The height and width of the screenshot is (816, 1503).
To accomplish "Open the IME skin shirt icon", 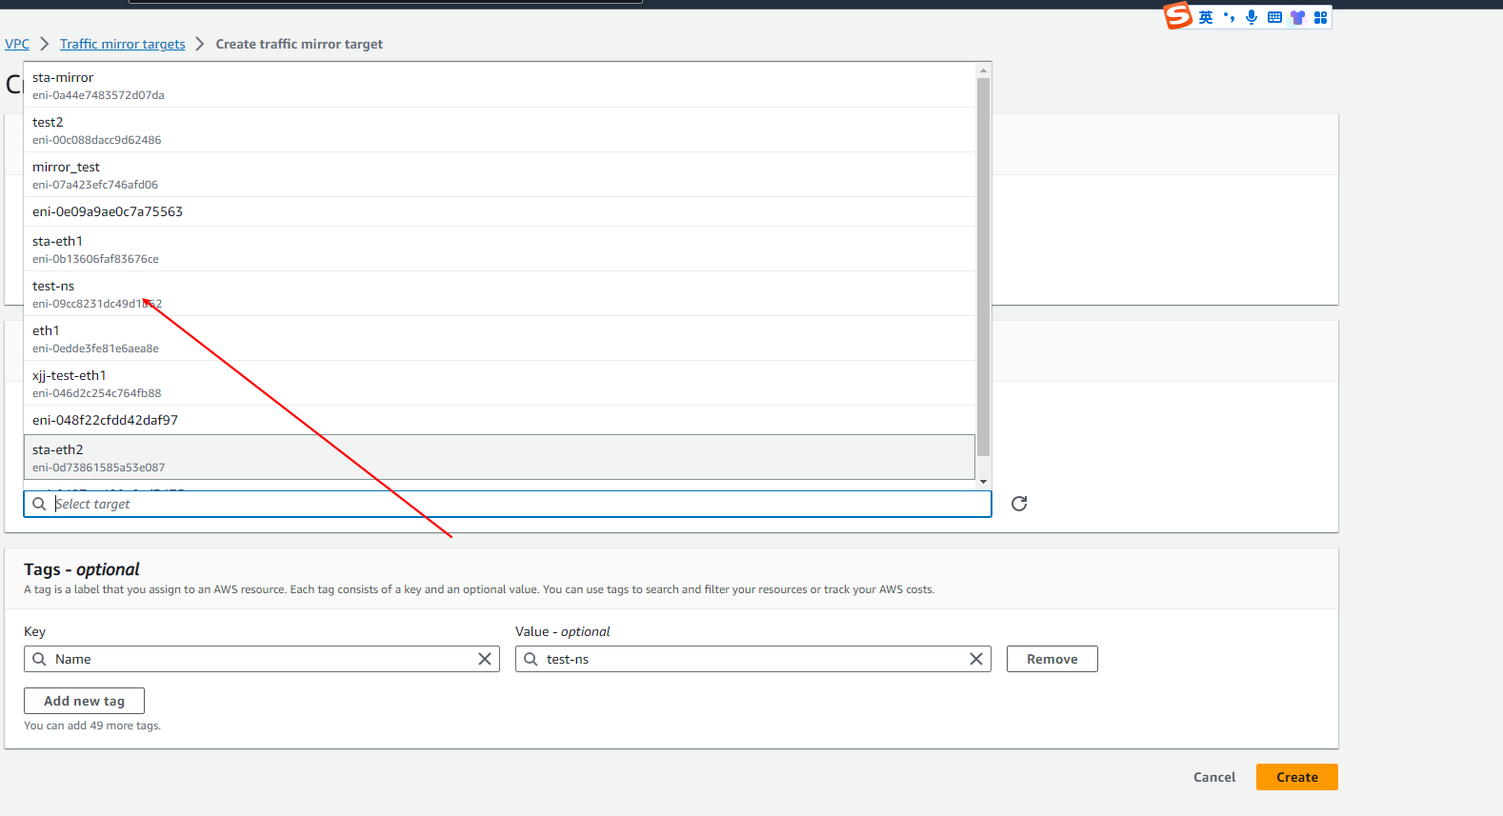I will point(1297,17).
